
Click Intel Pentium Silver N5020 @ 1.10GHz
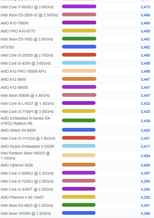click(25, 156)
